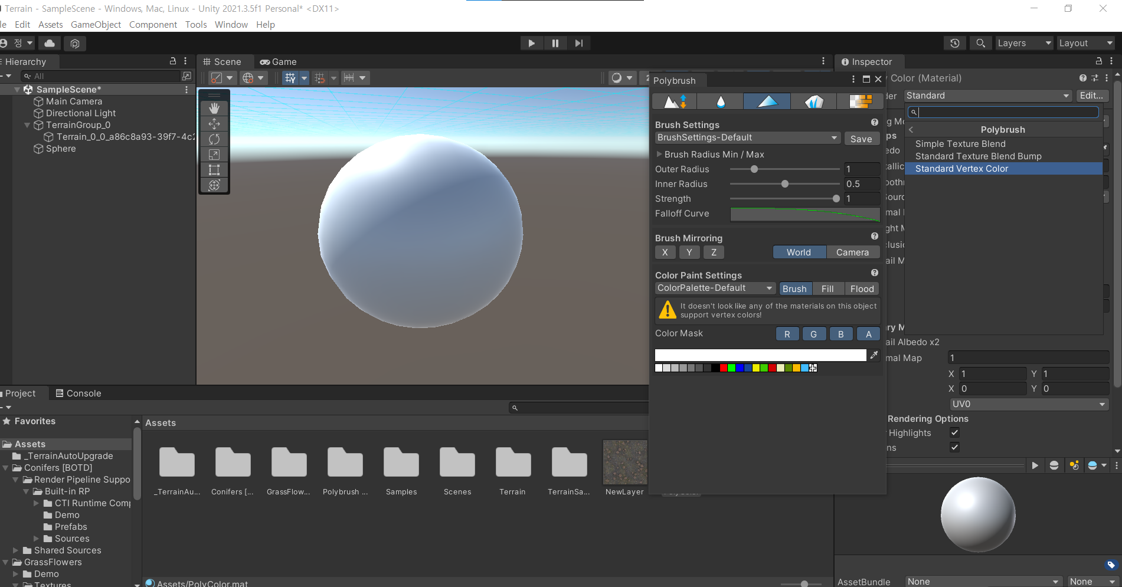Image resolution: width=1122 pixels, height=587 pixels.
Task: Select Fill paint mode
Action: 827,288
